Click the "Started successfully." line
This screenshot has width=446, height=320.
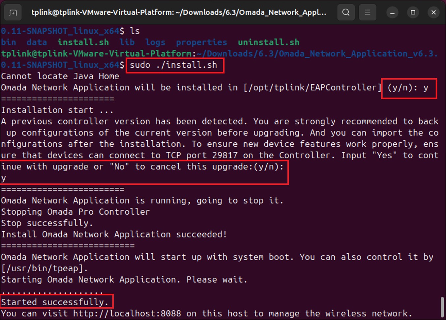55,302
